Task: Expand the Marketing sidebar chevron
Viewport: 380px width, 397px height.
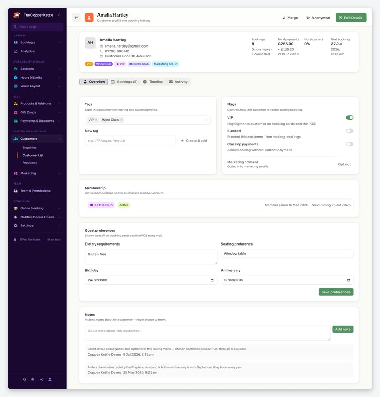Action: [x=59, y=174]
